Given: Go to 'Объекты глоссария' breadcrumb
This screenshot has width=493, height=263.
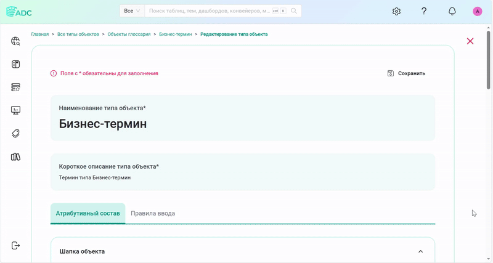Looking at the screenshot, I should (x=129, y=34).
